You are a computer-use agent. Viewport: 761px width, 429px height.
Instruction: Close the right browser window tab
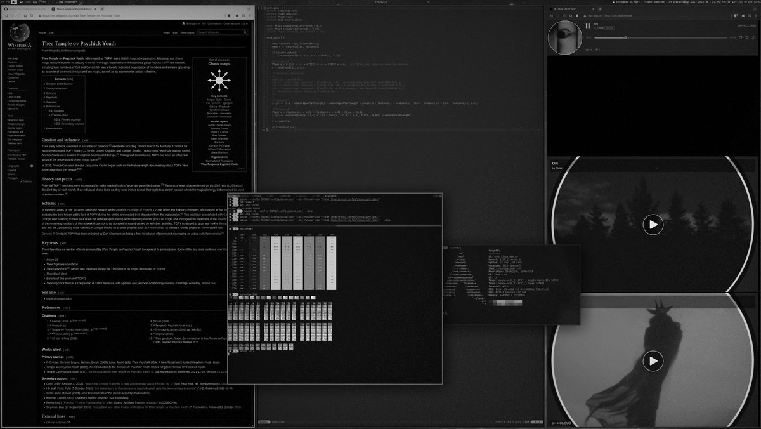coord(593,9)
